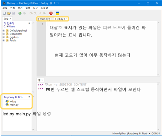
Task: Close the [ led.py ] tab
Action: 67,19
